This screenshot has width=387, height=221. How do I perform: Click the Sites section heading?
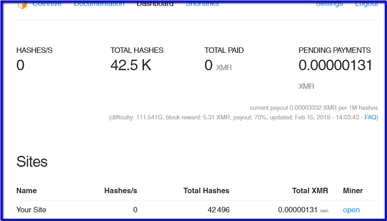coord(32,161)
